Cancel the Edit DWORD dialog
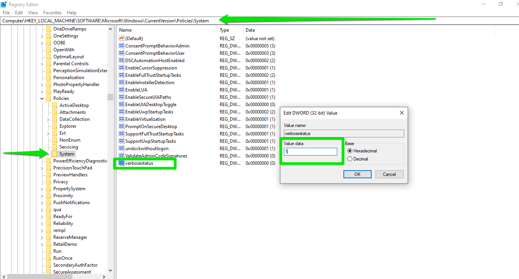The width and height of the screenshot is (519, 279). click(x=389, y=174)
